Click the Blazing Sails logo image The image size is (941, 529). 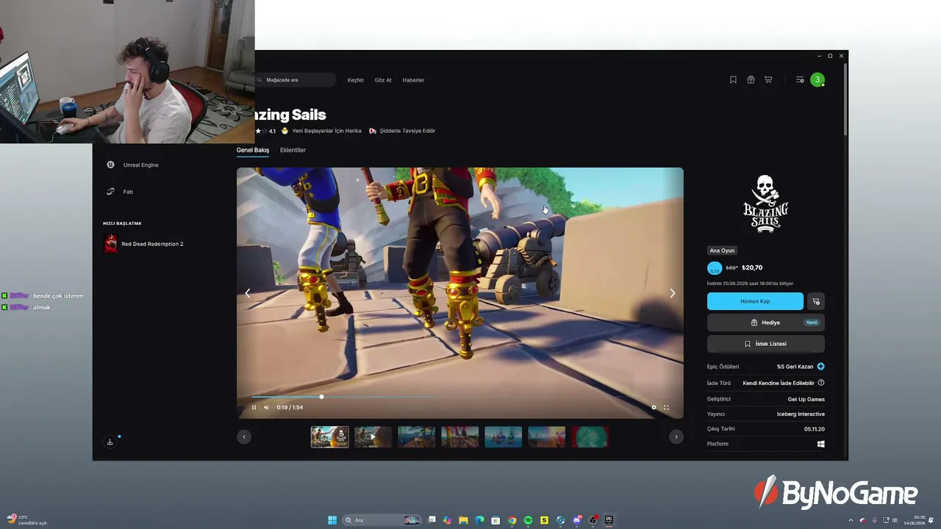click(x=765, y=204)
